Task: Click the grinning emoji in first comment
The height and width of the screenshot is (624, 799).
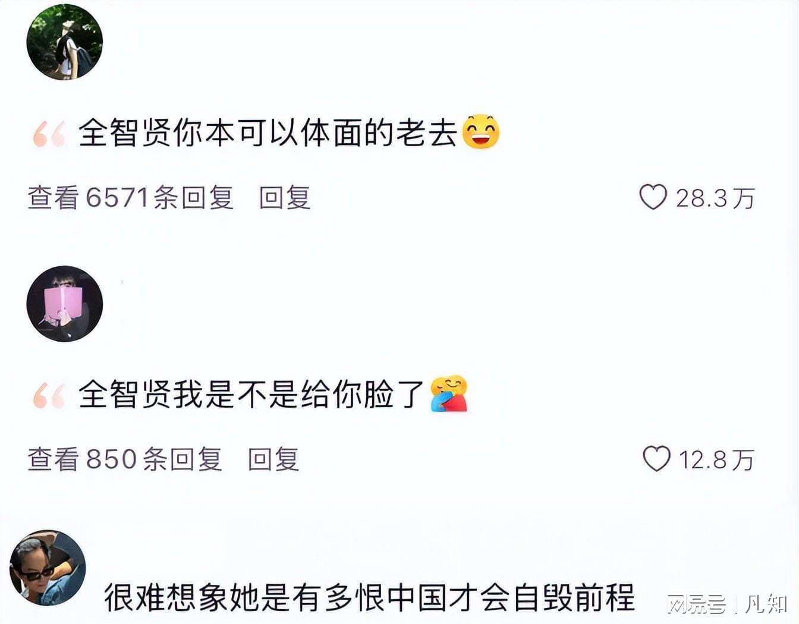Action: (x=481, y=131)
